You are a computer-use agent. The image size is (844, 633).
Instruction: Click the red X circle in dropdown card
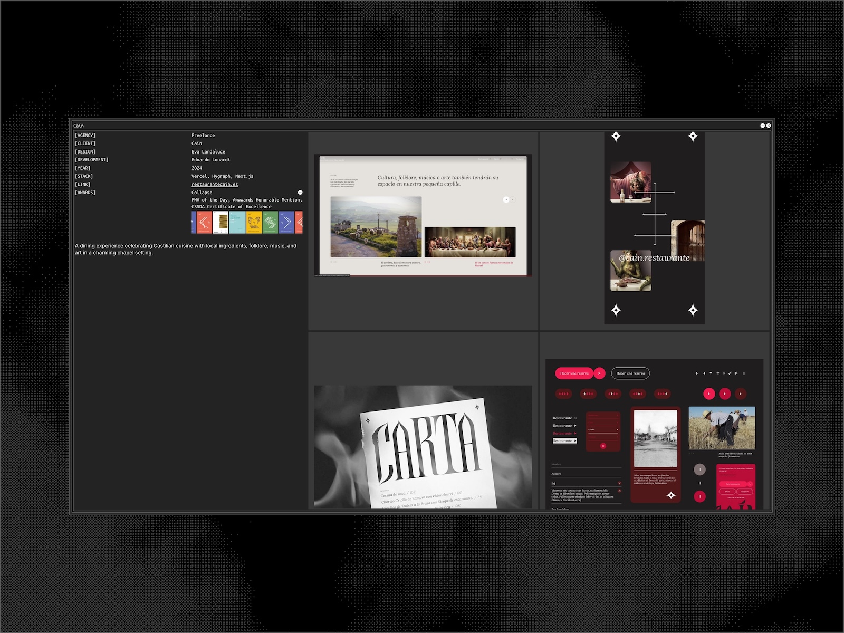point(603,446)
